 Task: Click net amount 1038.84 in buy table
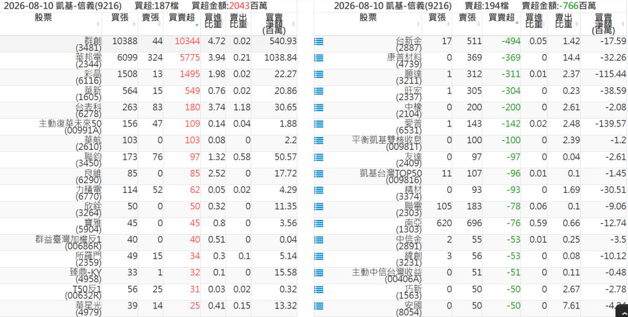tap(280, 58)
